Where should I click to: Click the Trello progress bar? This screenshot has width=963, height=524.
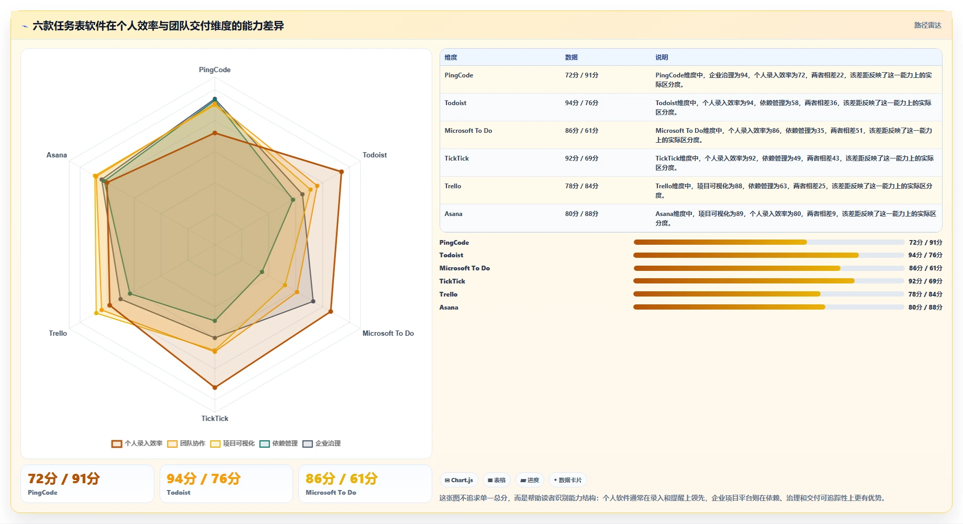[769, 294]
